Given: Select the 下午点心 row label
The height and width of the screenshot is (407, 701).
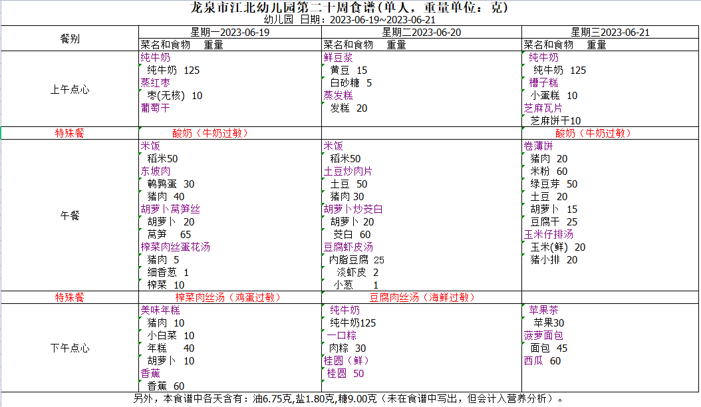Looking at the screenshot, I should click(70, 348).
